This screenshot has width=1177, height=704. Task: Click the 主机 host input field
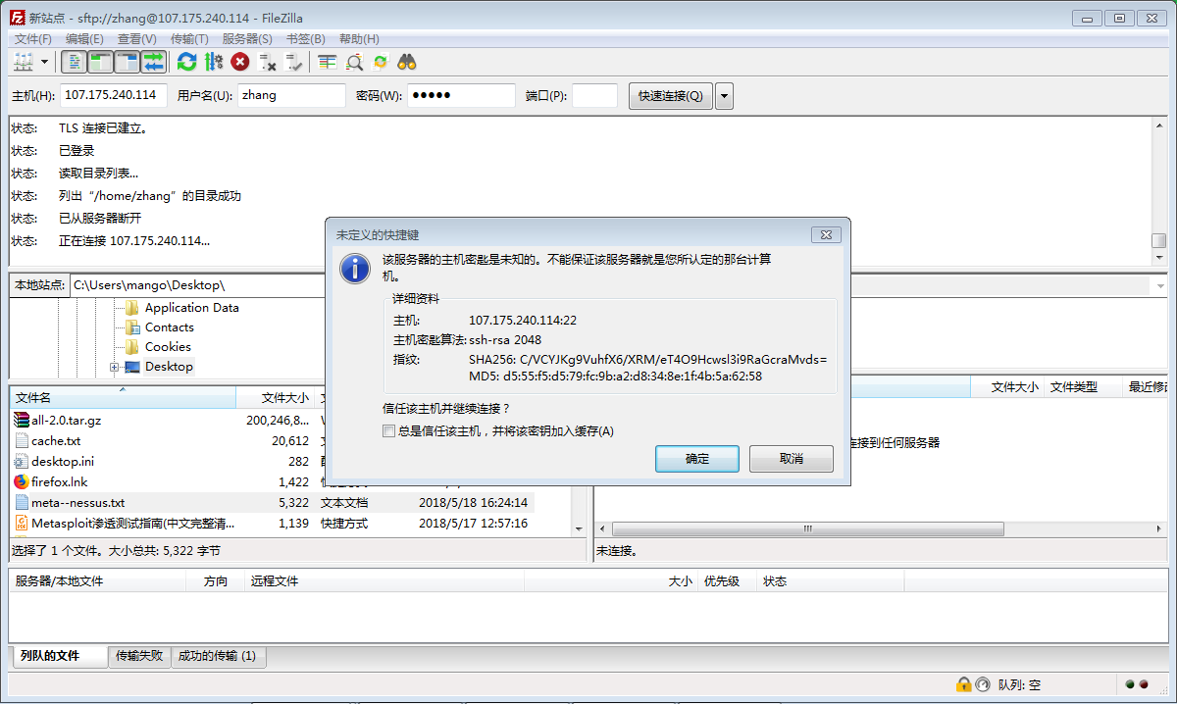click(x=114, y=95)
